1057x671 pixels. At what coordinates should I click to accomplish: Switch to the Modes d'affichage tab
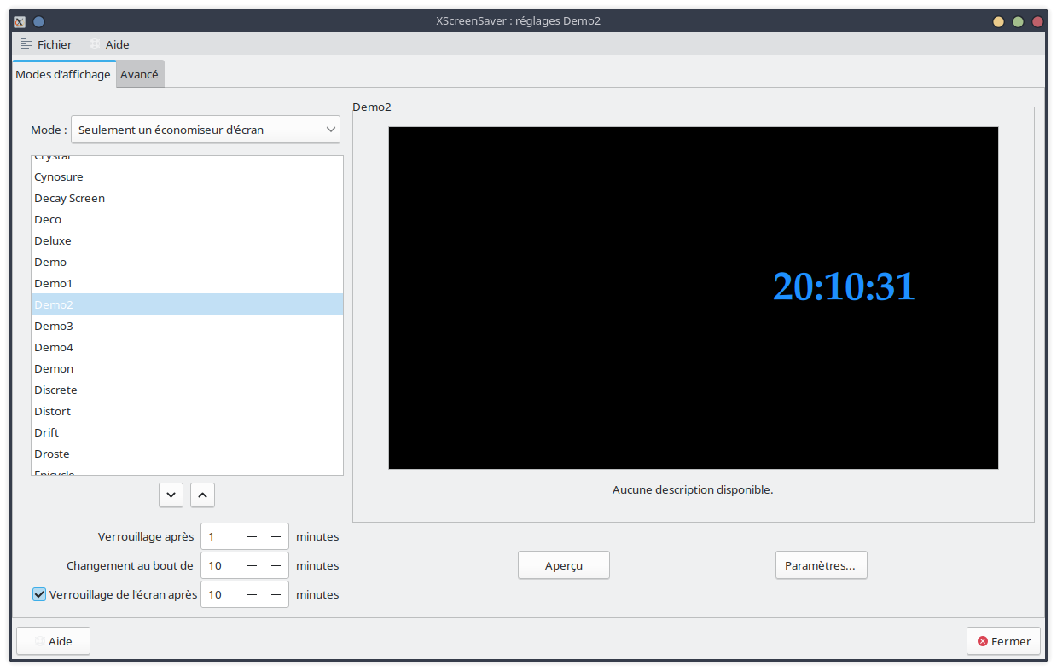[63, 74]
